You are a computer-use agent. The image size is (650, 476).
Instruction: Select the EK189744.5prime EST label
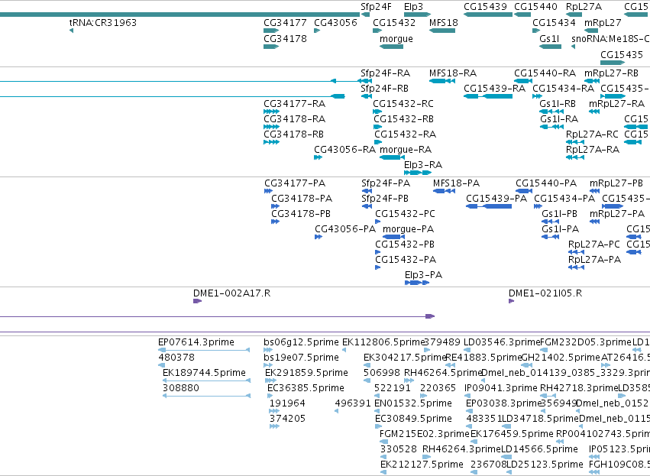(204, 373)
